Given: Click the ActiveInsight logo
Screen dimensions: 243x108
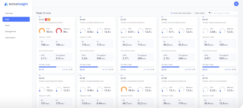Looking at the screenshot, I should point(16,4).
